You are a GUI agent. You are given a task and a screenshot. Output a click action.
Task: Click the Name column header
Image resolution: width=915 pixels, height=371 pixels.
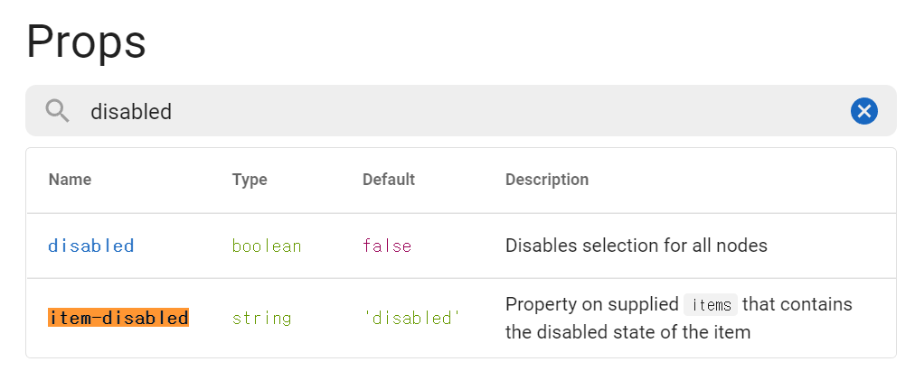click(70, 180)
